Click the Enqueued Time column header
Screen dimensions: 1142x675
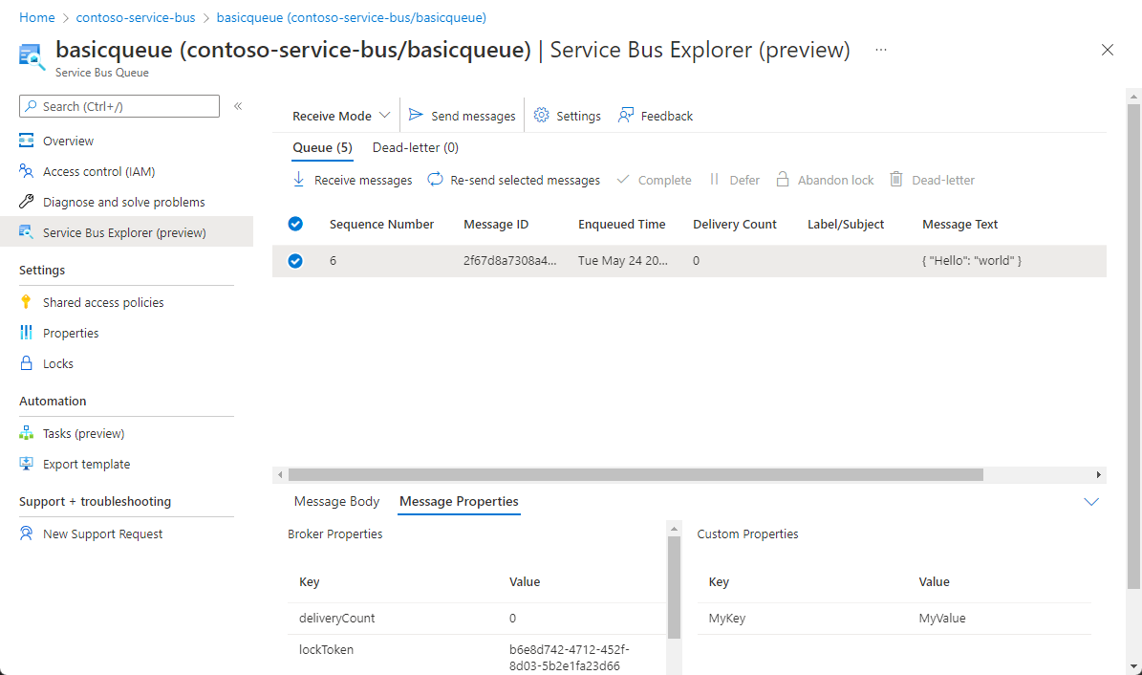tap(622, 225)
